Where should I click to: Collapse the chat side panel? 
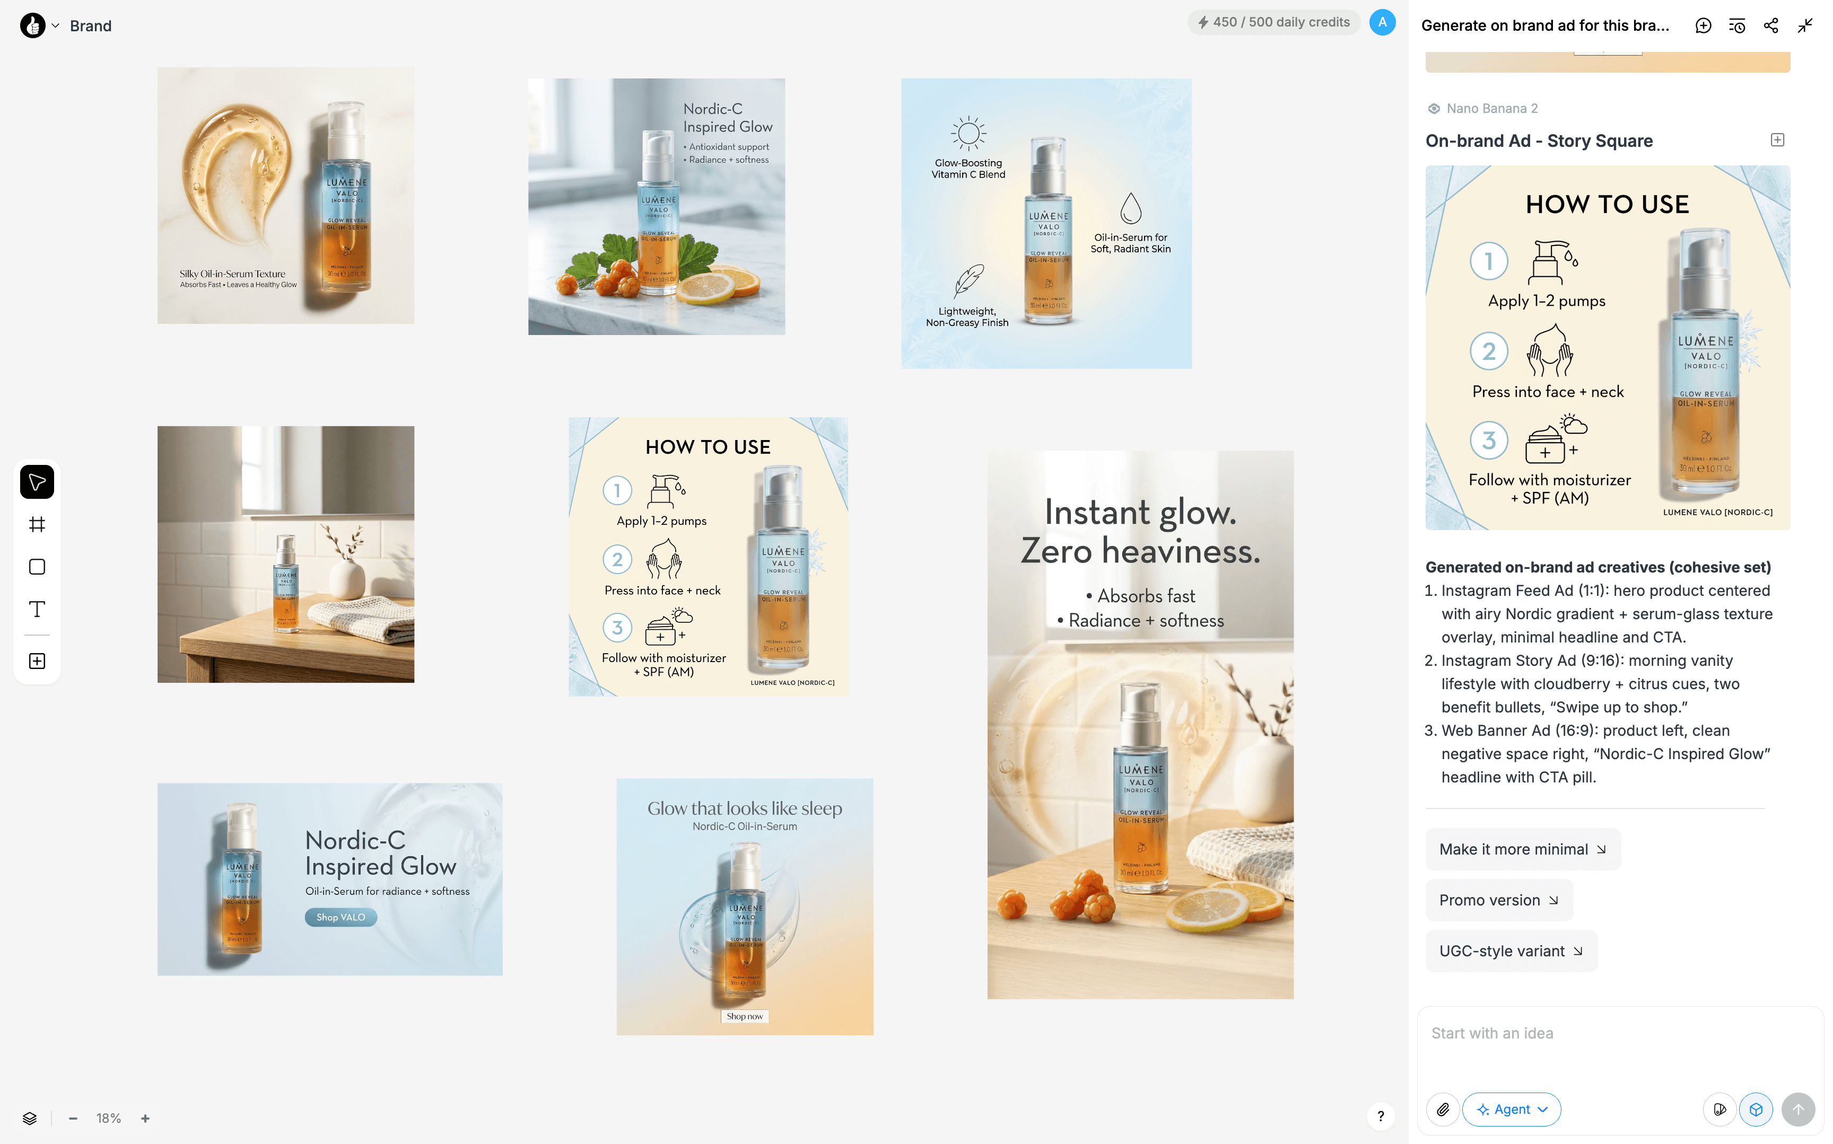[1805, 26]
